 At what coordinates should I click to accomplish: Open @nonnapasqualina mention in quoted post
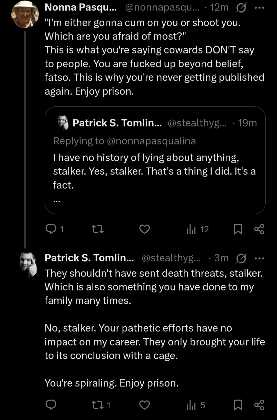point(151,141)
